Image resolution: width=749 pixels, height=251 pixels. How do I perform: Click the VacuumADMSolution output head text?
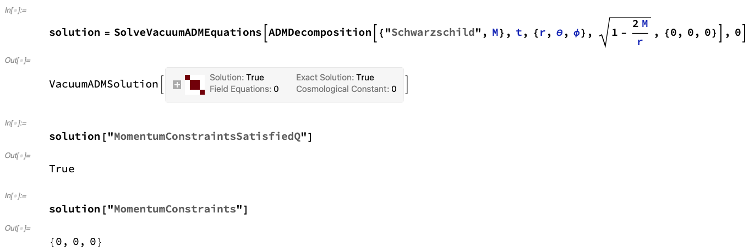pyautogui.click(x=103, y=84)
